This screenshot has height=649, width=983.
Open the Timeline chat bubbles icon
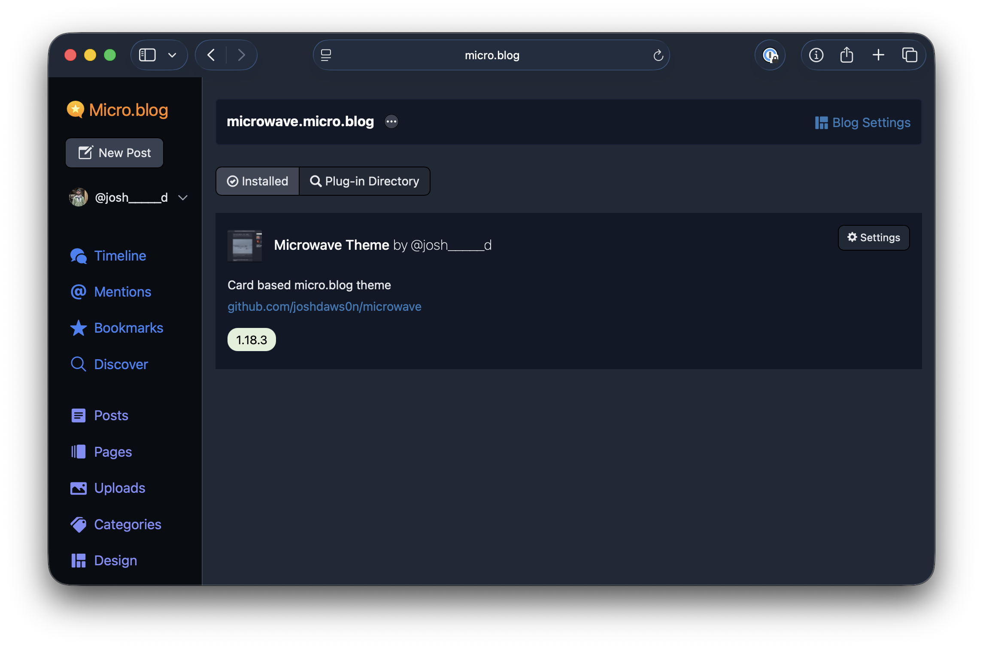[78, 256]
